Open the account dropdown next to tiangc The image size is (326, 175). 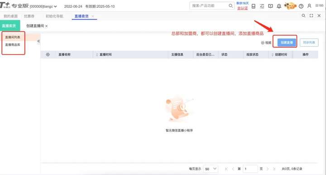(x=55, y=6)
